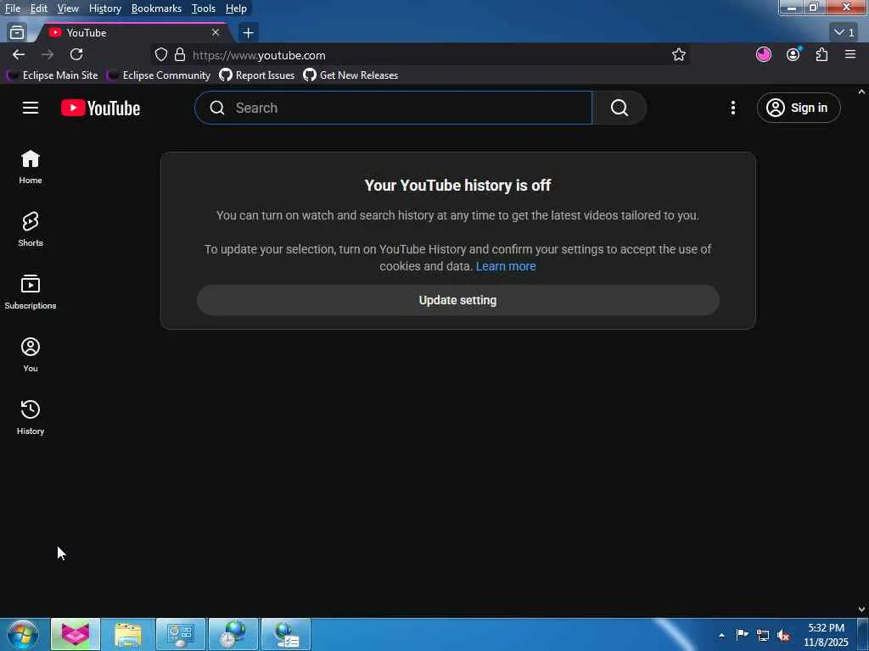The width and height of the screenshot is (869, 651).
Task: Open Get New Releases bookmark
Action: [350, 75]
